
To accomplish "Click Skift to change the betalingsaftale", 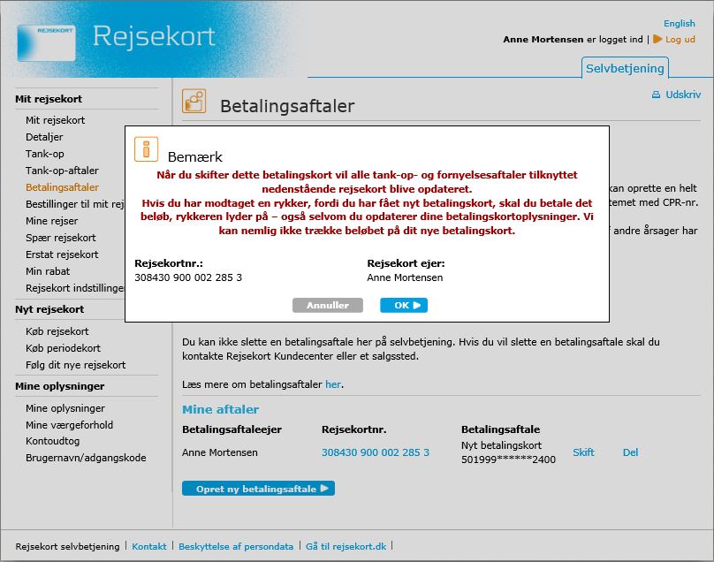I will point(581,452).
